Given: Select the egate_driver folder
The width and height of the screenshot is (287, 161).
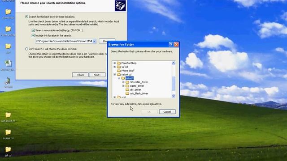Looking at the screenshot, I should pyautogui.click(x=137, y=86).
